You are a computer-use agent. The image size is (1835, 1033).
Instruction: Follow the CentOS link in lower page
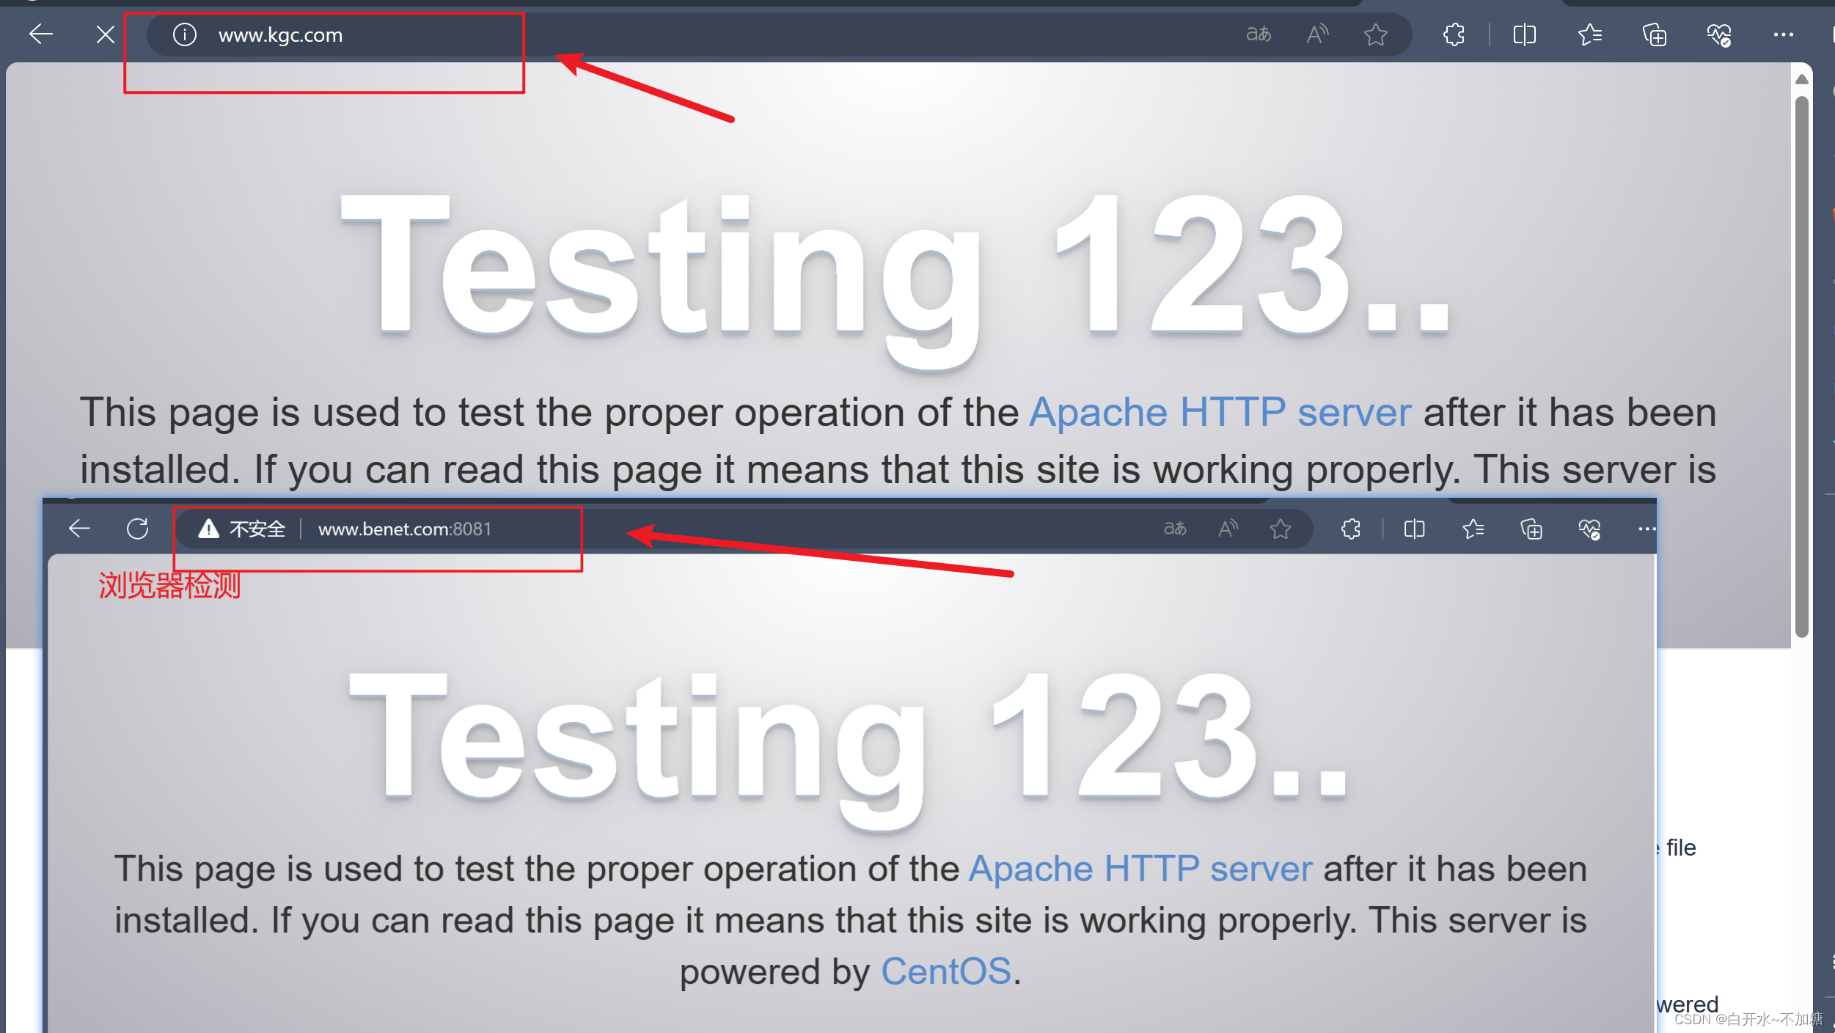coord(945,972)
